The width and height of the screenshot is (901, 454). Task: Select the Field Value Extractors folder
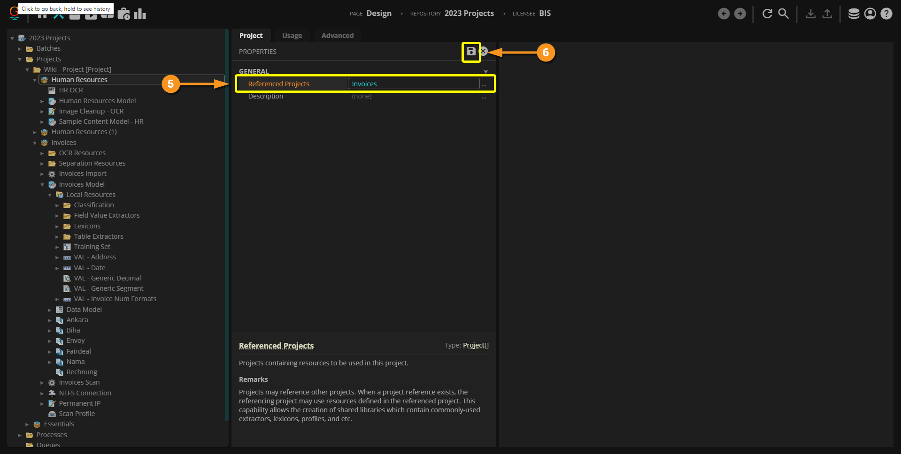click(107, 215)
